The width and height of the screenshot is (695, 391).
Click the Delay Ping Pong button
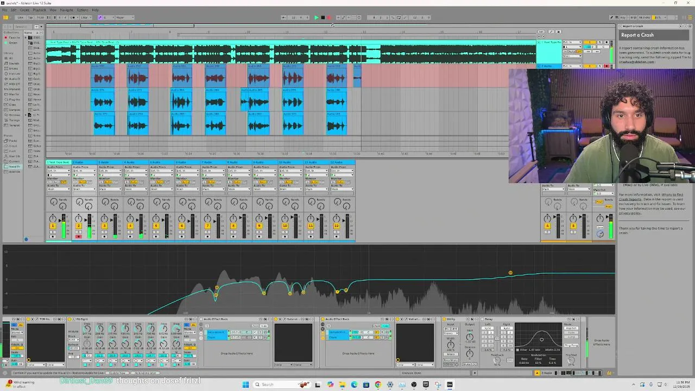point(571,345)
